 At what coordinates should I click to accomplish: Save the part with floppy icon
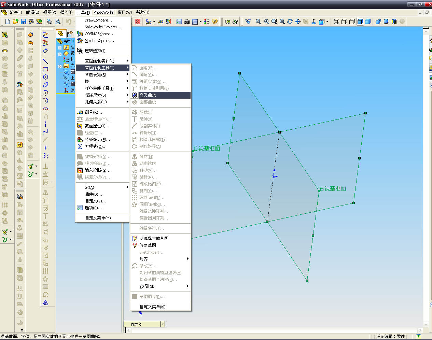coord(23,22)
